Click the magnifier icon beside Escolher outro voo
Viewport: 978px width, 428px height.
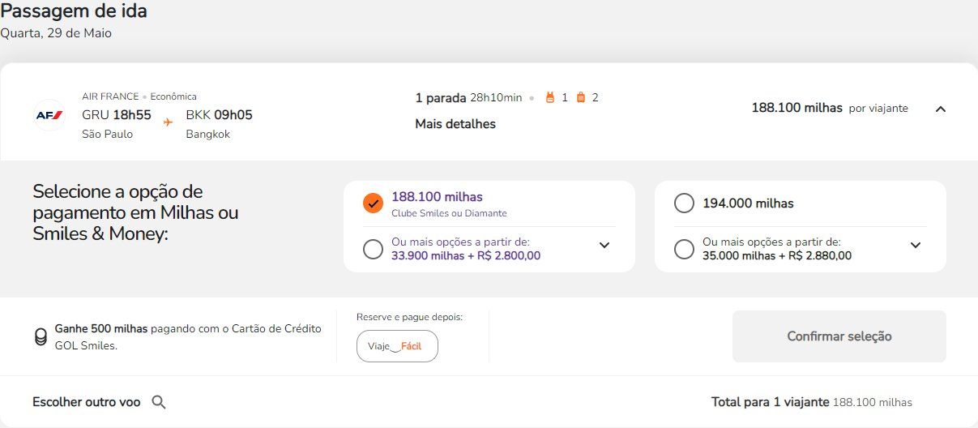(x=159, y=402)
